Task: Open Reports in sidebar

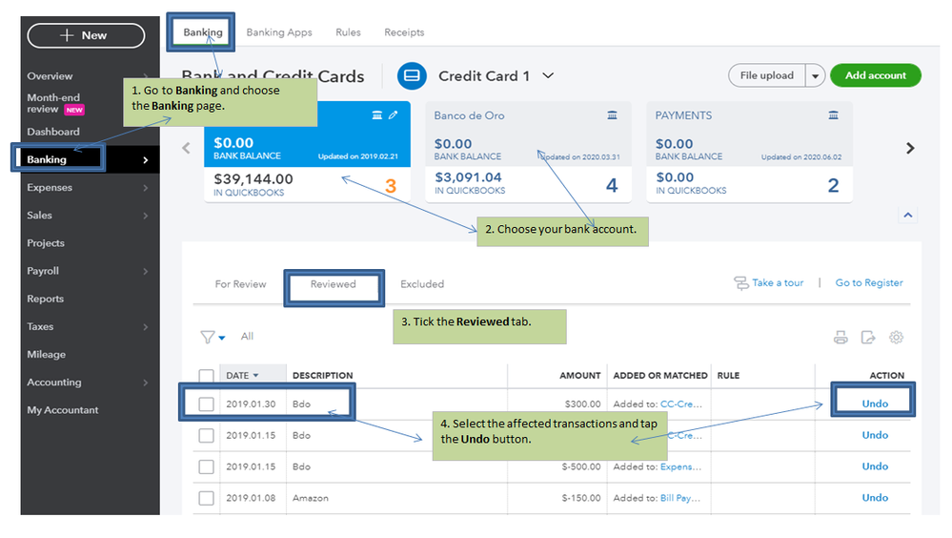Action: [45, 299]
